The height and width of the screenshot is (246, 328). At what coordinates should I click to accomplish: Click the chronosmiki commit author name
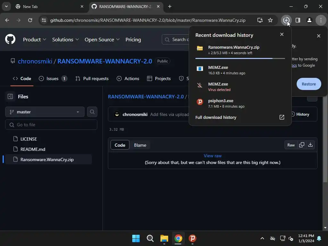coord(135,114)
